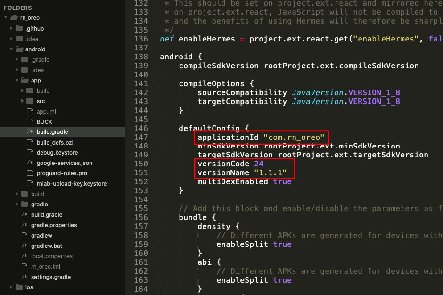The width and height of the screenshot is (443, 295).
Task: Expand the ios folder
Action: (x=11, y=287)
